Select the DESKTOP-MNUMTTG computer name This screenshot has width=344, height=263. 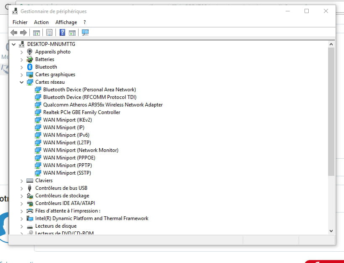click(51, 44)
